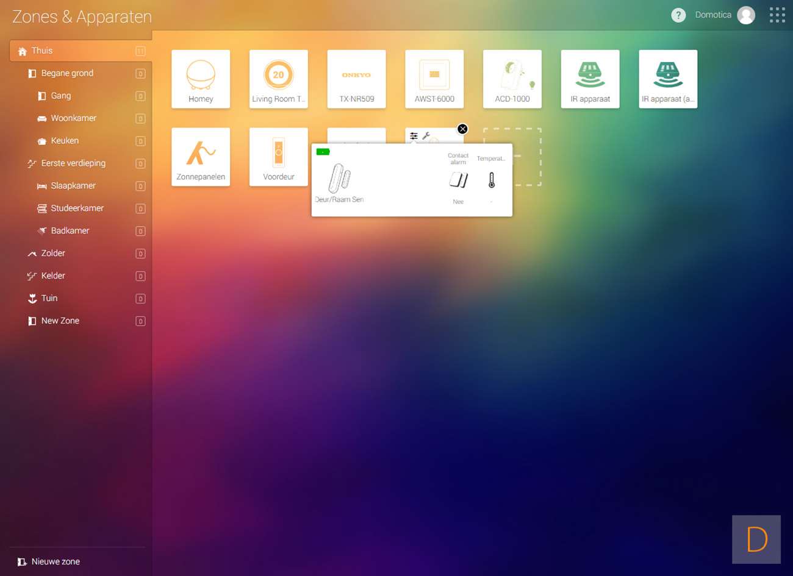
Task: Open the Homey device tile
Action: 201,79
